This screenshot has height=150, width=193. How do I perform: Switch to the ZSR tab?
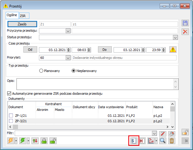24,16
